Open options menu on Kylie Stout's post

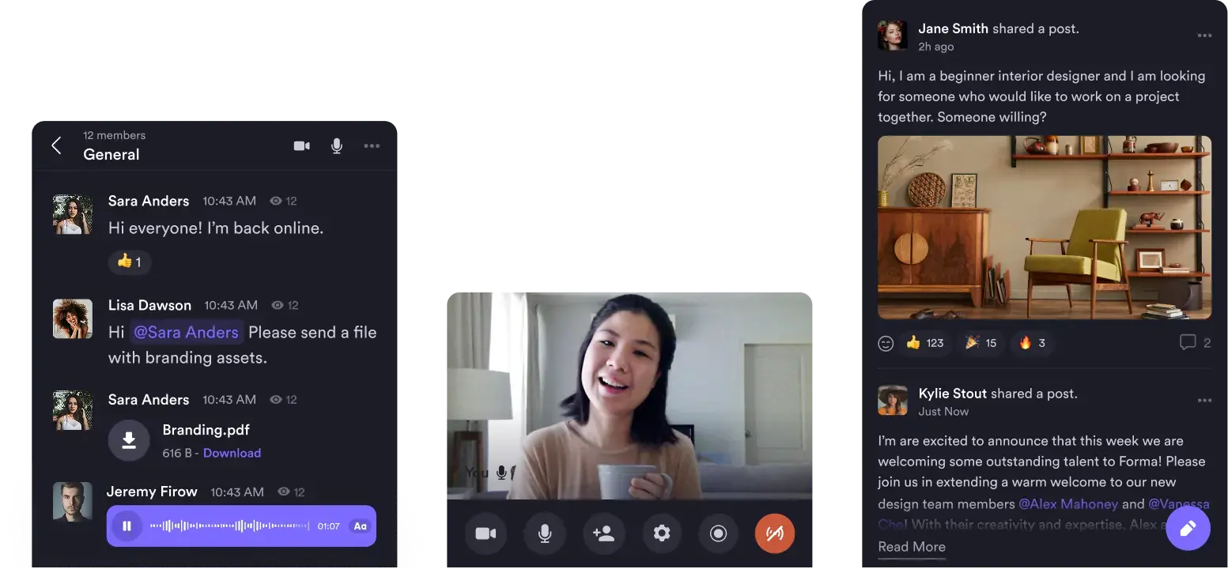pos(1204,401)
